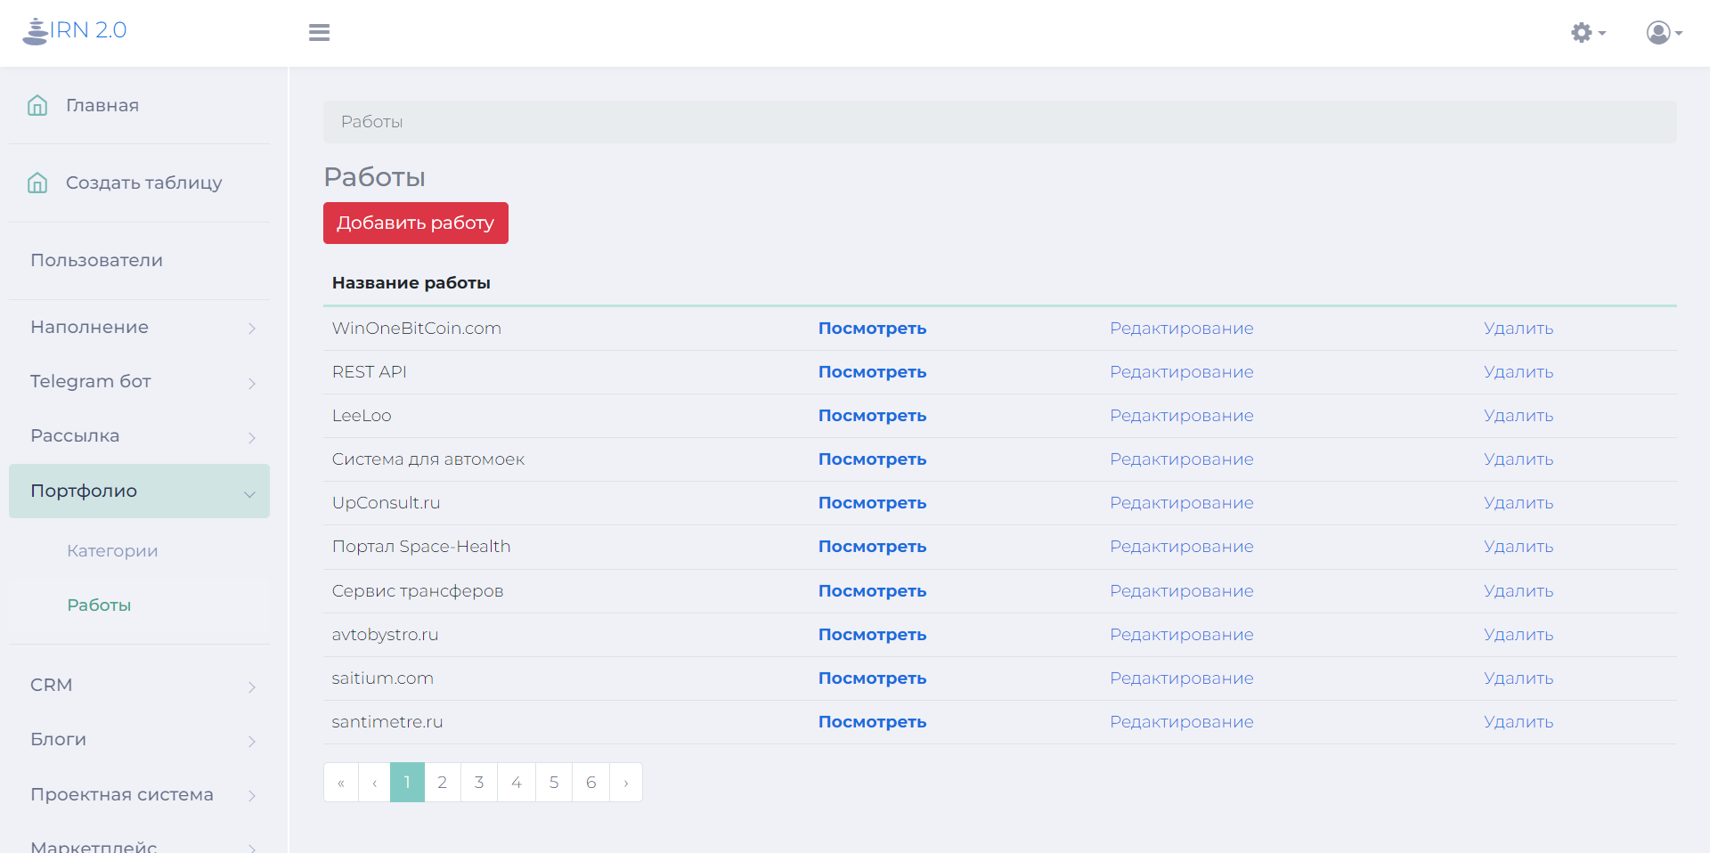Image resolution: width=1710 pixels, height=853 pixels.
Task: Open the user account dropdown
Action: 1664,33
